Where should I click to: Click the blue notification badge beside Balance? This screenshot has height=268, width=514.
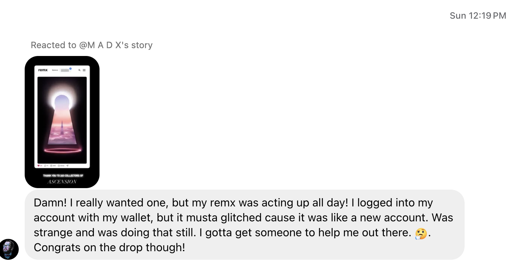(70, 68)
